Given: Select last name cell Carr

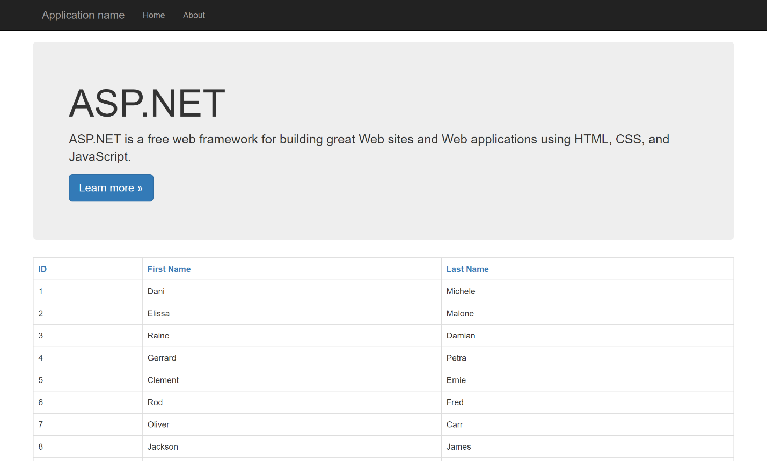Looking at the screenshot, I should [588, 424].
